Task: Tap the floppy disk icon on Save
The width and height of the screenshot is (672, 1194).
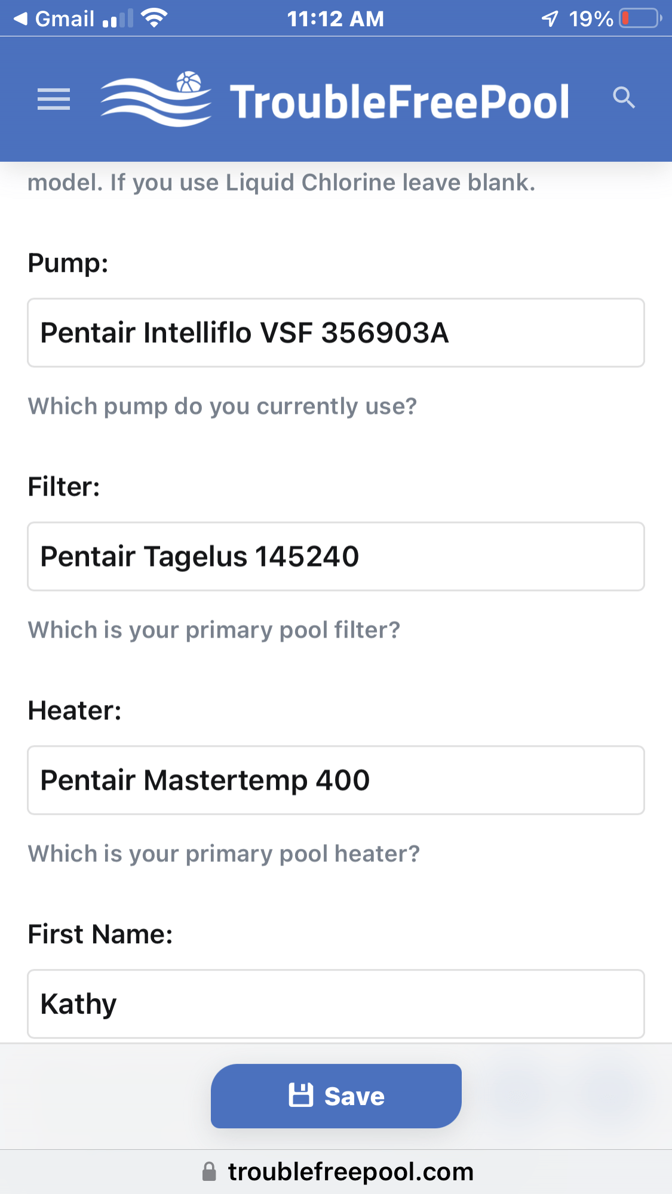Action: [300, 1095]
